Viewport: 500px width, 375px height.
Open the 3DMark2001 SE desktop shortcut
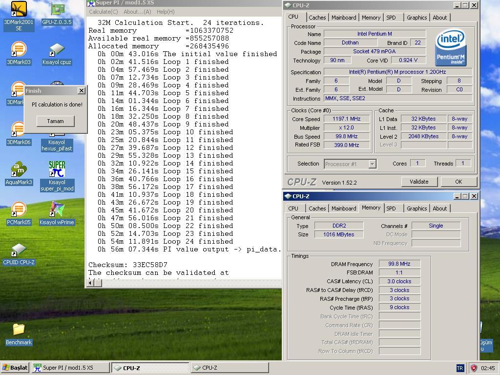coord(19,16)
